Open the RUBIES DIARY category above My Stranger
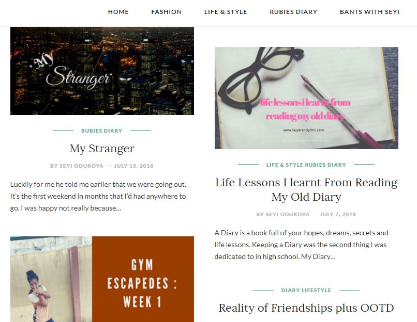Viewport: 417px width, 322px height. pos(101,131)
